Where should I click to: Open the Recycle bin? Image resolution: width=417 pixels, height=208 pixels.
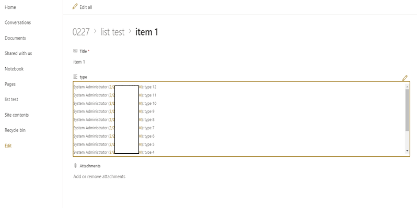15,130
